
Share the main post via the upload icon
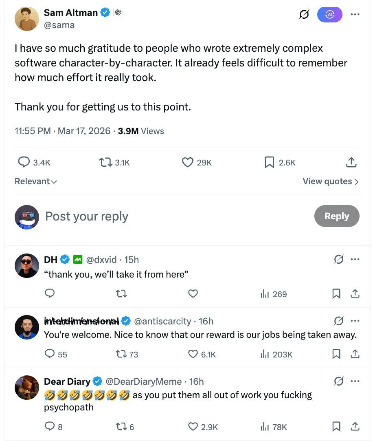(351, 162)
